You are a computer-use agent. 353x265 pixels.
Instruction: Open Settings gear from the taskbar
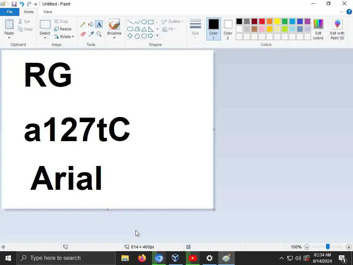tap(209, 258)
